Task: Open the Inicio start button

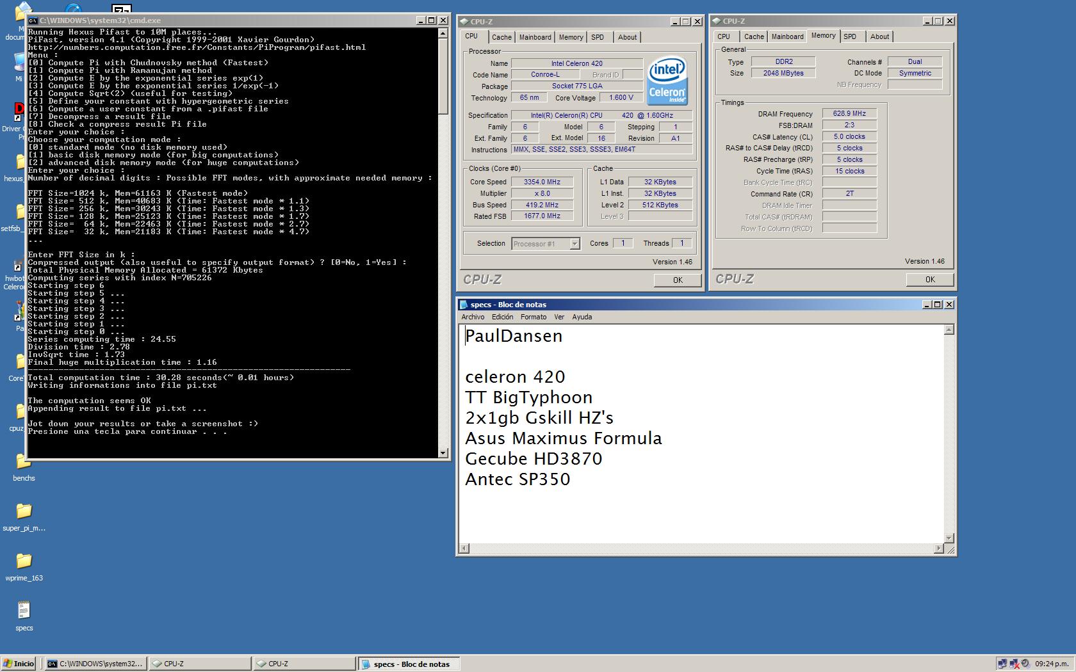Action: [19, 664]
